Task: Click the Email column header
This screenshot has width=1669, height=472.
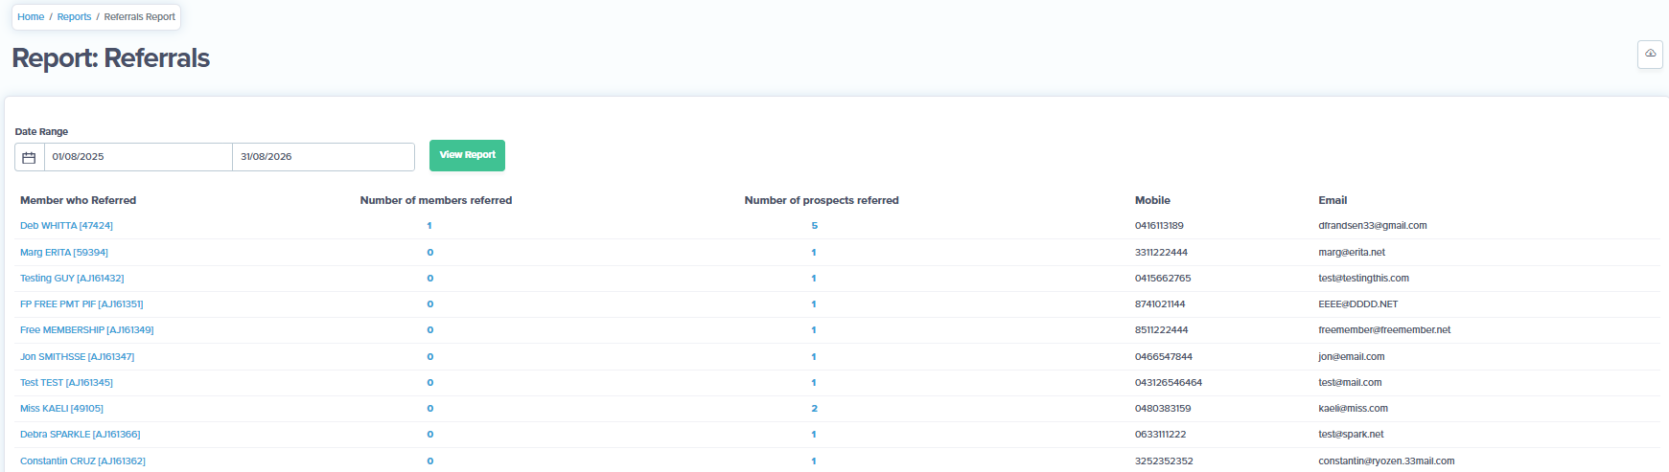Action: tap(1333, 200)
